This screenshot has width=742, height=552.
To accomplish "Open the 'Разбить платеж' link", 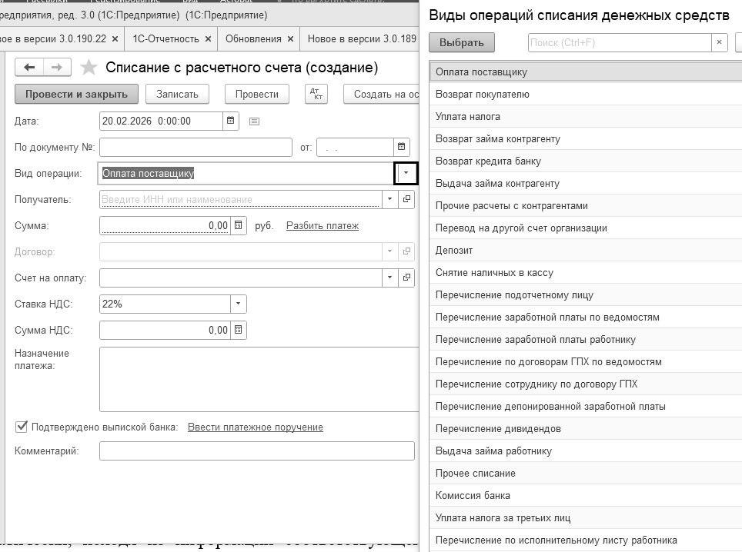I will (323, 225).
